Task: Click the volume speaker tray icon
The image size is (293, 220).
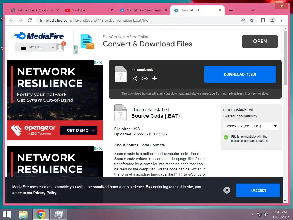Action: pos(266,215)
